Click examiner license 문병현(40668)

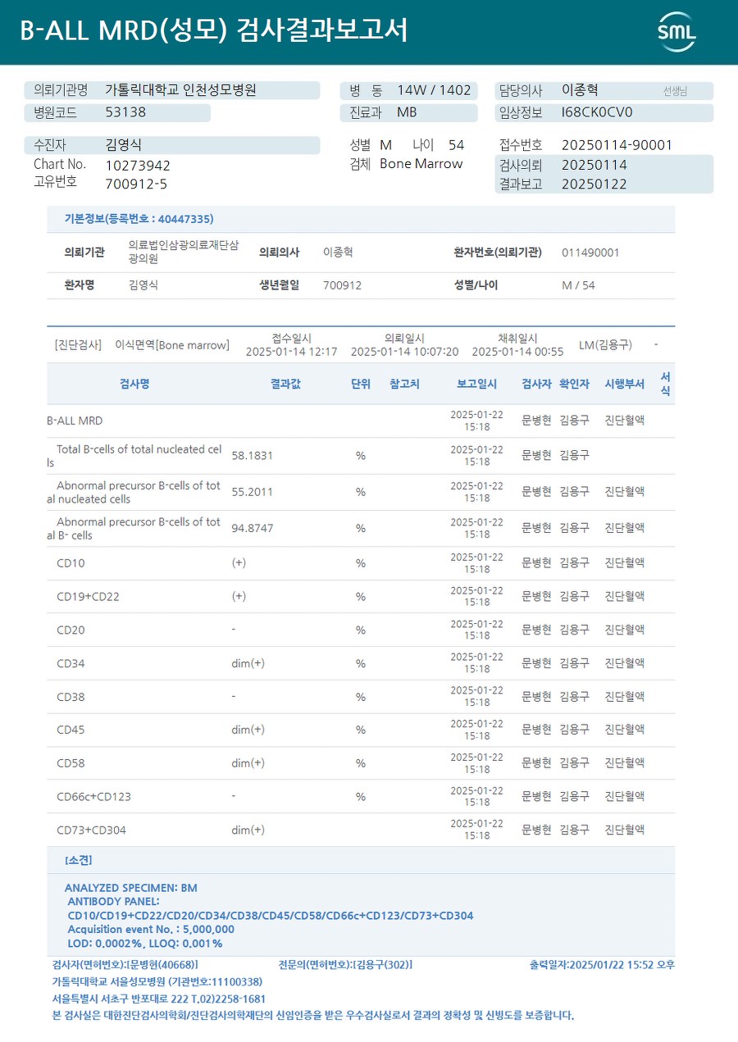click(x=162, y=965)
